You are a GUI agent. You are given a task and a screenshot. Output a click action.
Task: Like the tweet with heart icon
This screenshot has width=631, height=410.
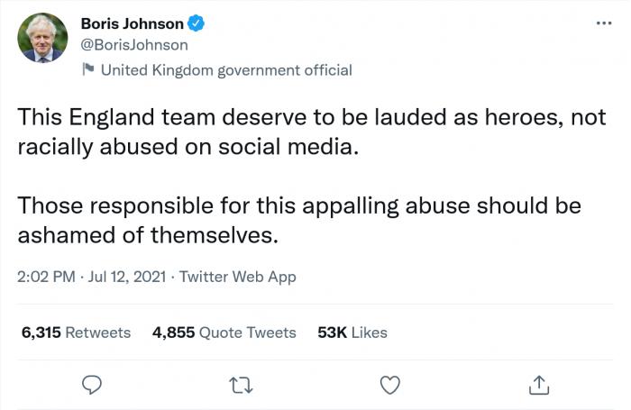pos(389,385)
